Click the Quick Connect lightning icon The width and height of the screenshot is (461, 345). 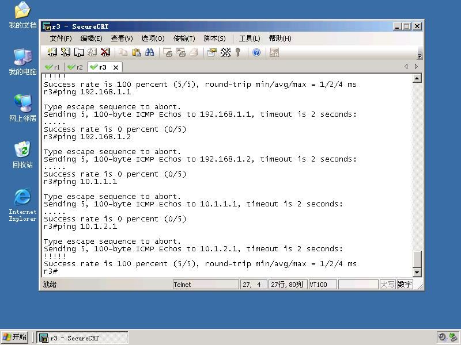point(65,52)
